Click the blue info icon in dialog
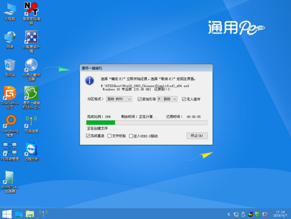This screenshot has width=291, height=219. coord(90,81)
